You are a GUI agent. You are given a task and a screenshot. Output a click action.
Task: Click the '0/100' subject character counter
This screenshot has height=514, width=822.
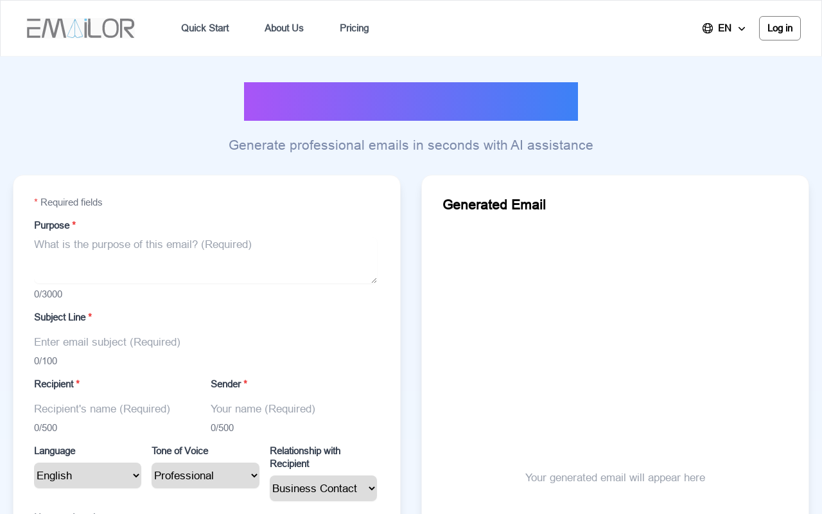tap(46, 361)
